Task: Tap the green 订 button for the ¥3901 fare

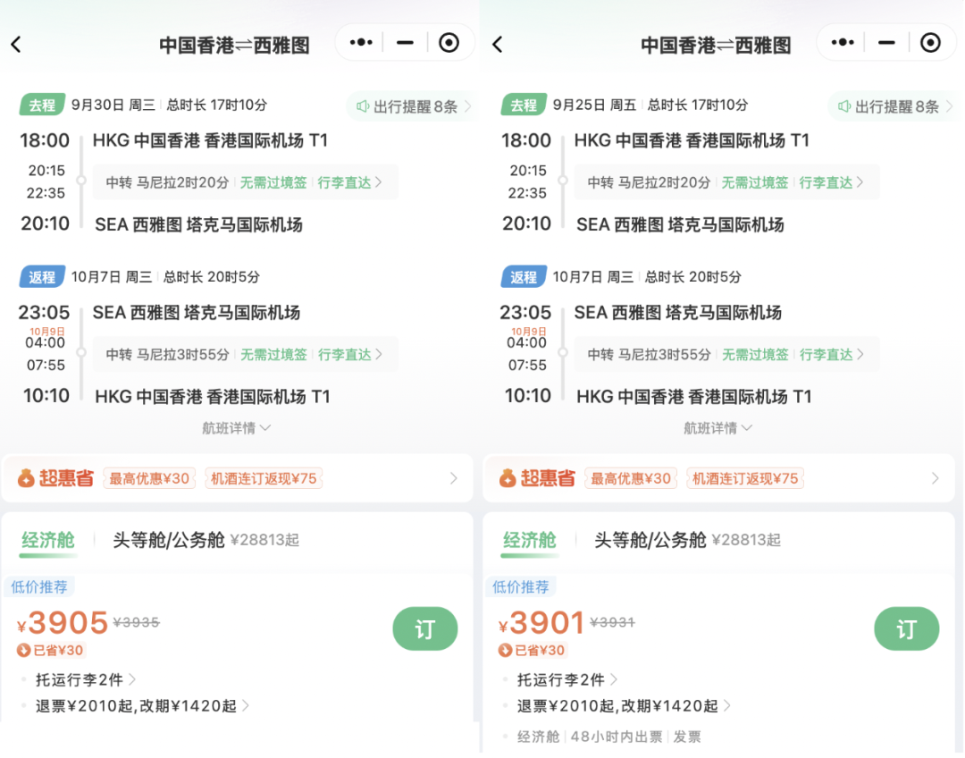Action: [906, 629]
